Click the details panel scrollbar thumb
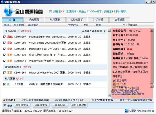 151,57
